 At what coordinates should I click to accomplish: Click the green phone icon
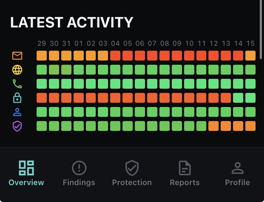click(x=17, y=84)
